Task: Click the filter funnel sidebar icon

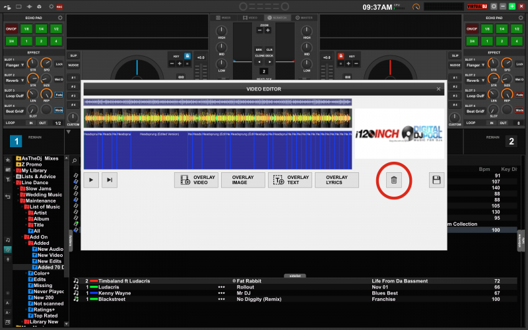Action: pos(8,180)
